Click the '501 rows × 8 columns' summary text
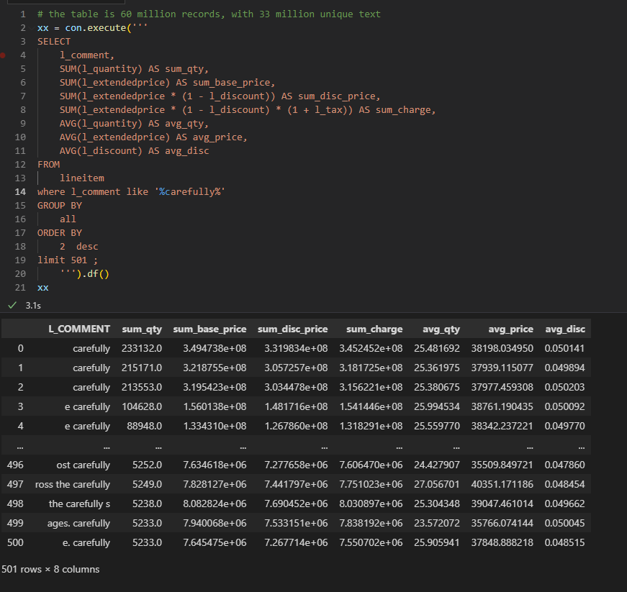 [x=51, y=569]
